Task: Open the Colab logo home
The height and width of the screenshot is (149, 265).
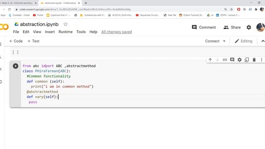Action: pyautogui.click(x=4, y=27)
